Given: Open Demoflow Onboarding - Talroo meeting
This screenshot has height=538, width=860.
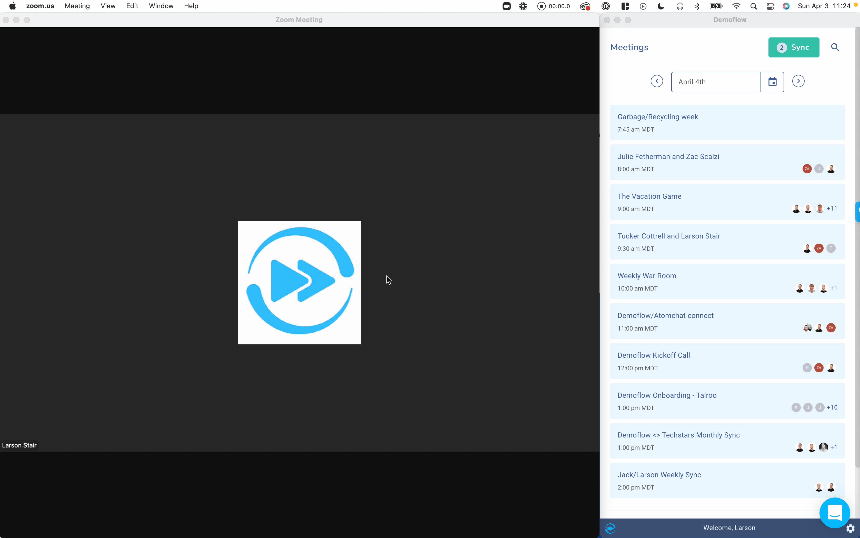Looking at the screenshot, I should [x=727, y=401].
